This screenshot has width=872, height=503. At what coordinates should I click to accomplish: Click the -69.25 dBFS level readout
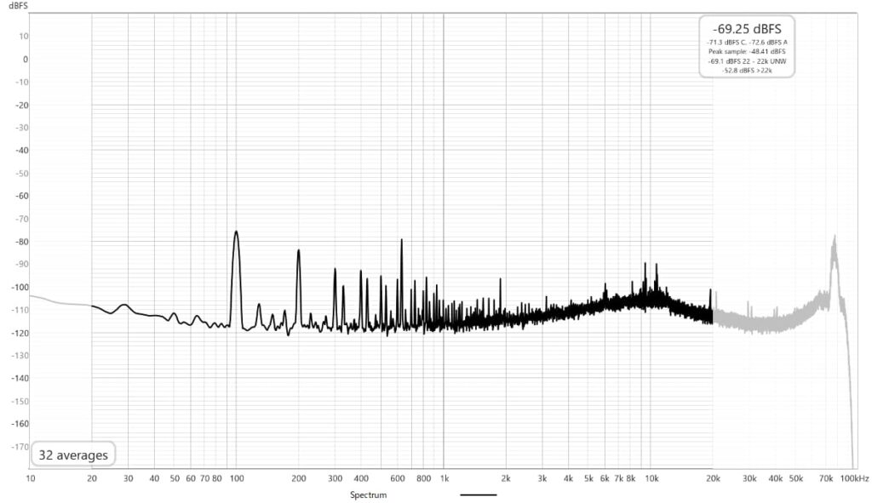tap(747, 28)
